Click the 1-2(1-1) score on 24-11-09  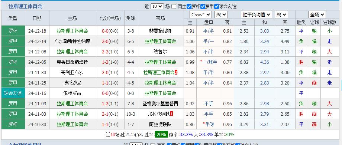coord(110,103)
